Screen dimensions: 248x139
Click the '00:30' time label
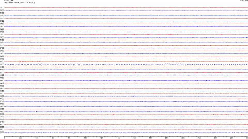[2, 10]
